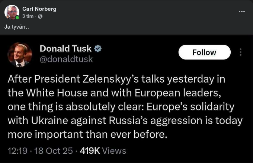Viewport: 253px width, 163px height.
Task: Open the post options three-dot menu
Action: [x=242, y=12]
